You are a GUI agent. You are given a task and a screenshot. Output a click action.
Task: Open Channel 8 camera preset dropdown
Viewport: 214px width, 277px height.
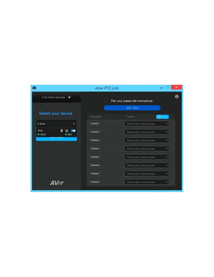coord(147,182)
